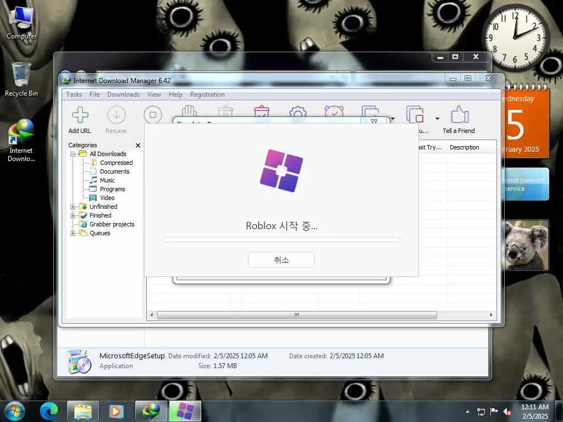The image size is (563, 422).
Task: Open the Computer desktop icon
Action: coord(21,22)
